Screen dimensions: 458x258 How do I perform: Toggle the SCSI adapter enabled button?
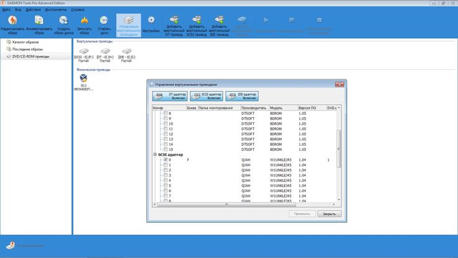pyautogui.click(x=206, y=96)
